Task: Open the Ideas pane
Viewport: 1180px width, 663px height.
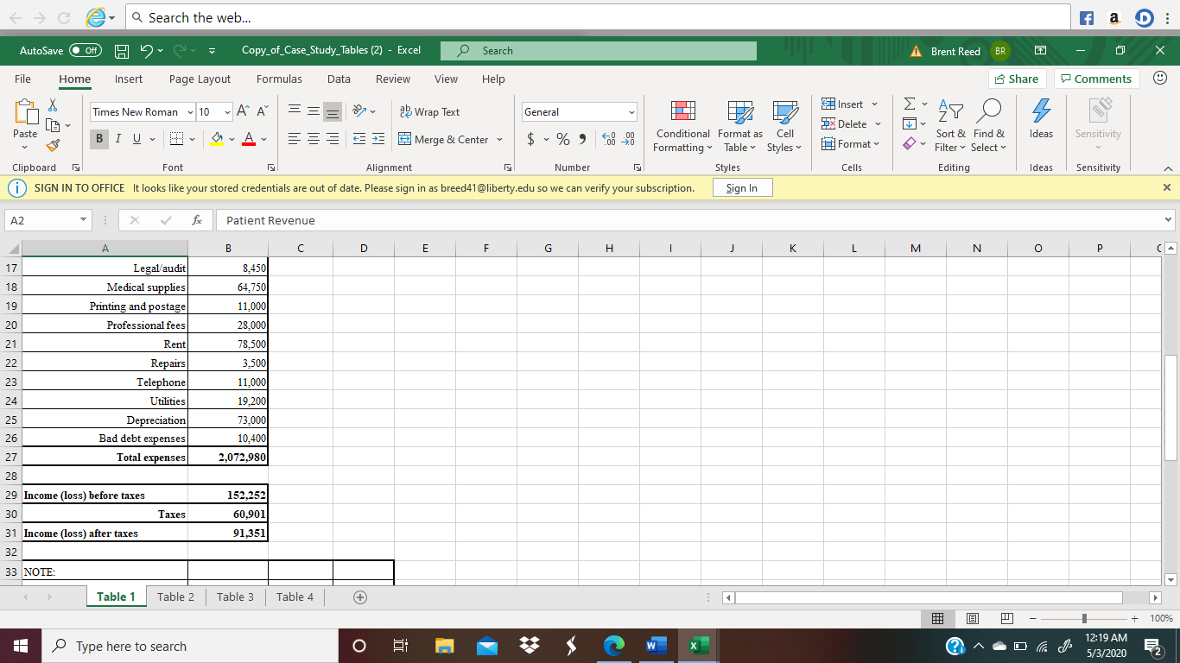Action: pos(1041,121)
